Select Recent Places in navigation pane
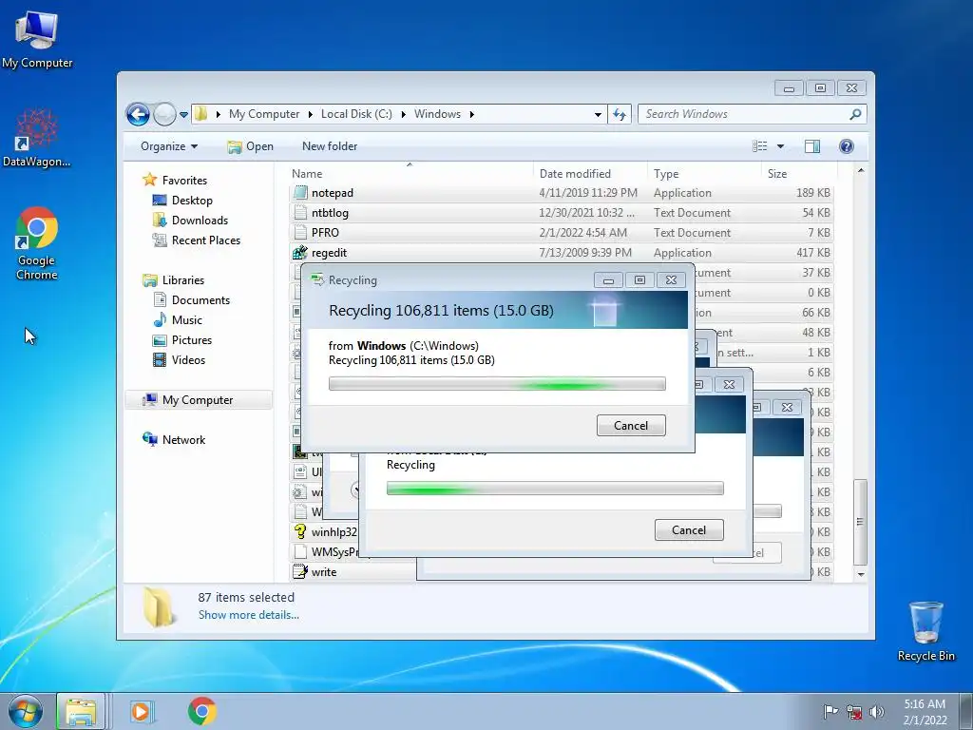The height and width of the screenshot is (730, 973). 196,240
